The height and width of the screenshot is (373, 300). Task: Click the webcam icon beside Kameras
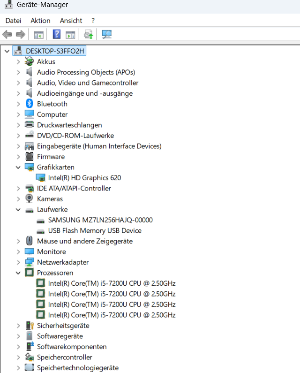point(29,198)
